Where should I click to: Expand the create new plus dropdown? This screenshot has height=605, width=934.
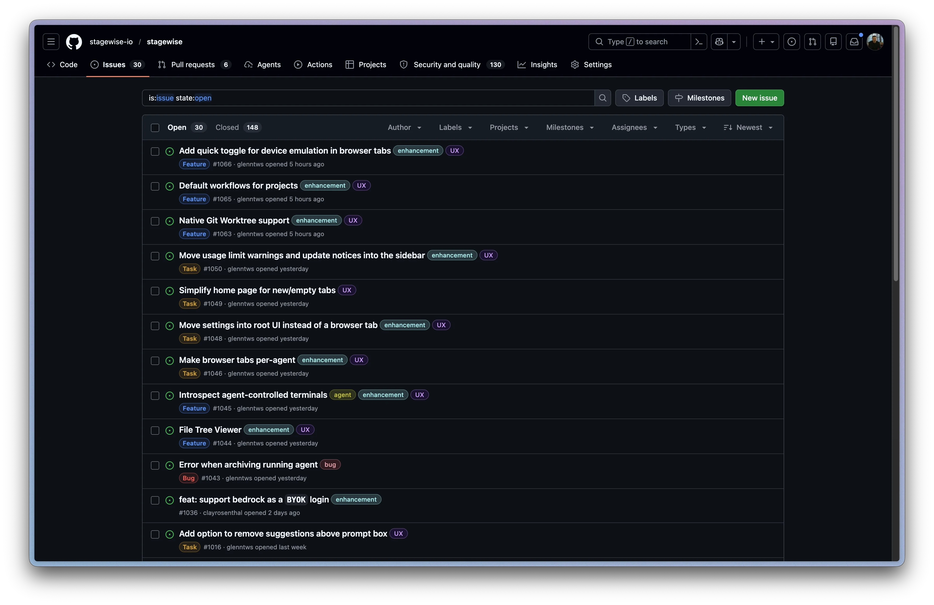click(766, 42)
